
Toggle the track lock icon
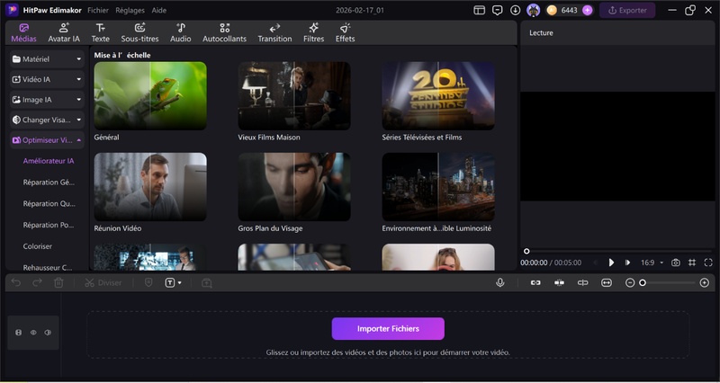coord(19,333)
